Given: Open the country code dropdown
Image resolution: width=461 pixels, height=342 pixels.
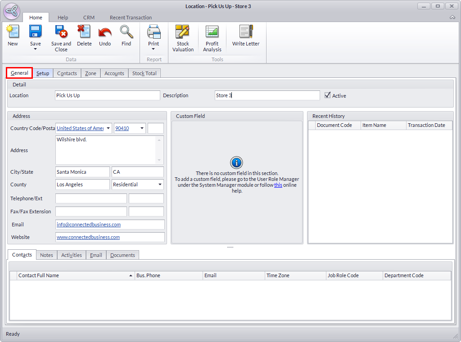Looking at the screenshot, I should (108, 128).
